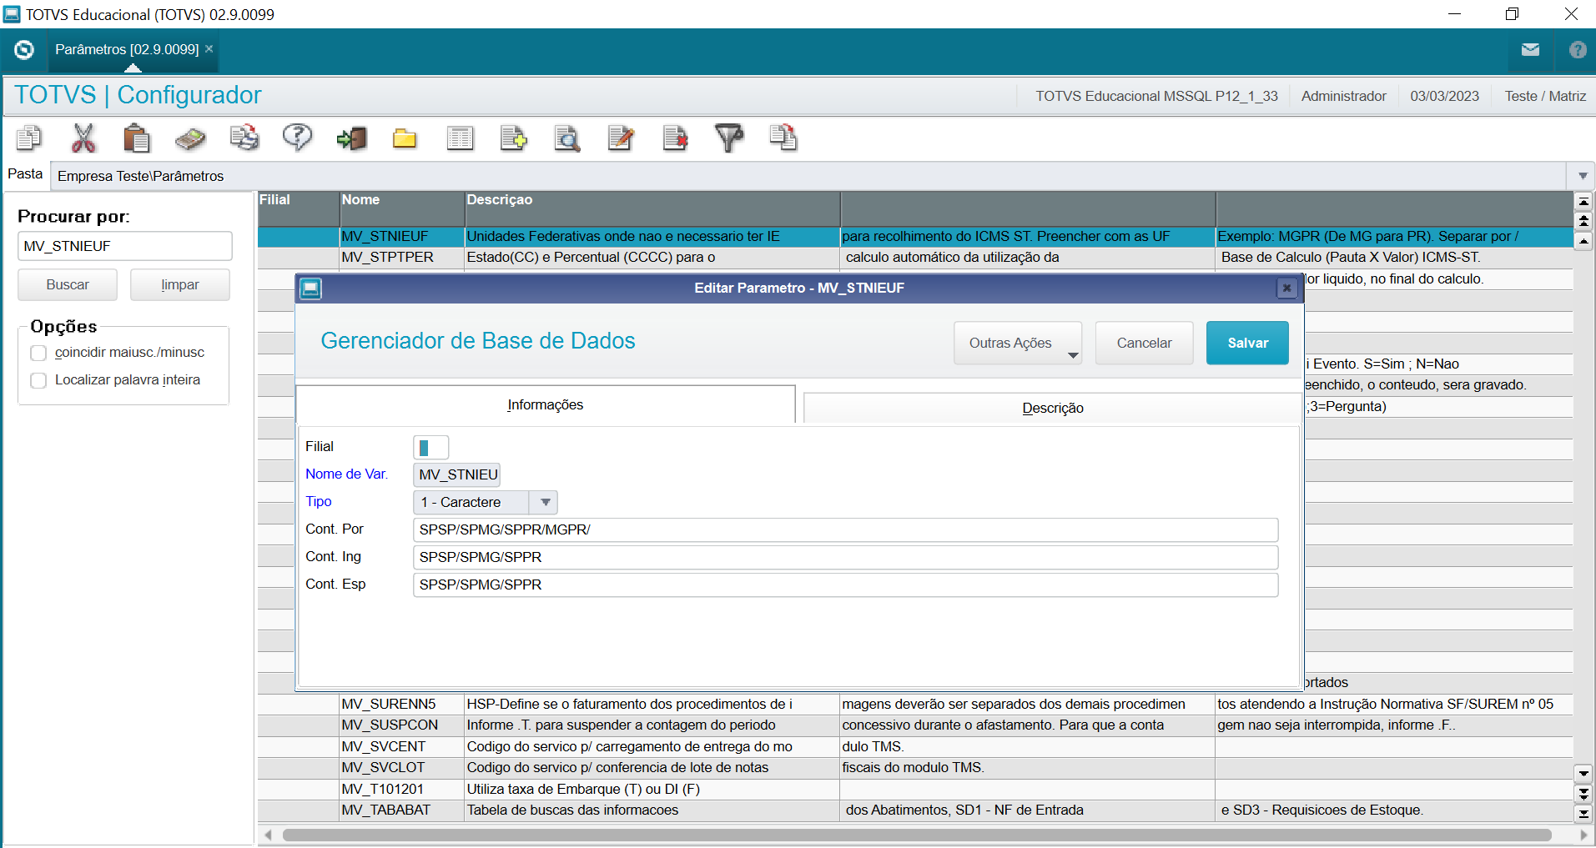Close the Parâmetros tab with its X
This screenshot has width=1596, height=848.
[x=209, y=49]
